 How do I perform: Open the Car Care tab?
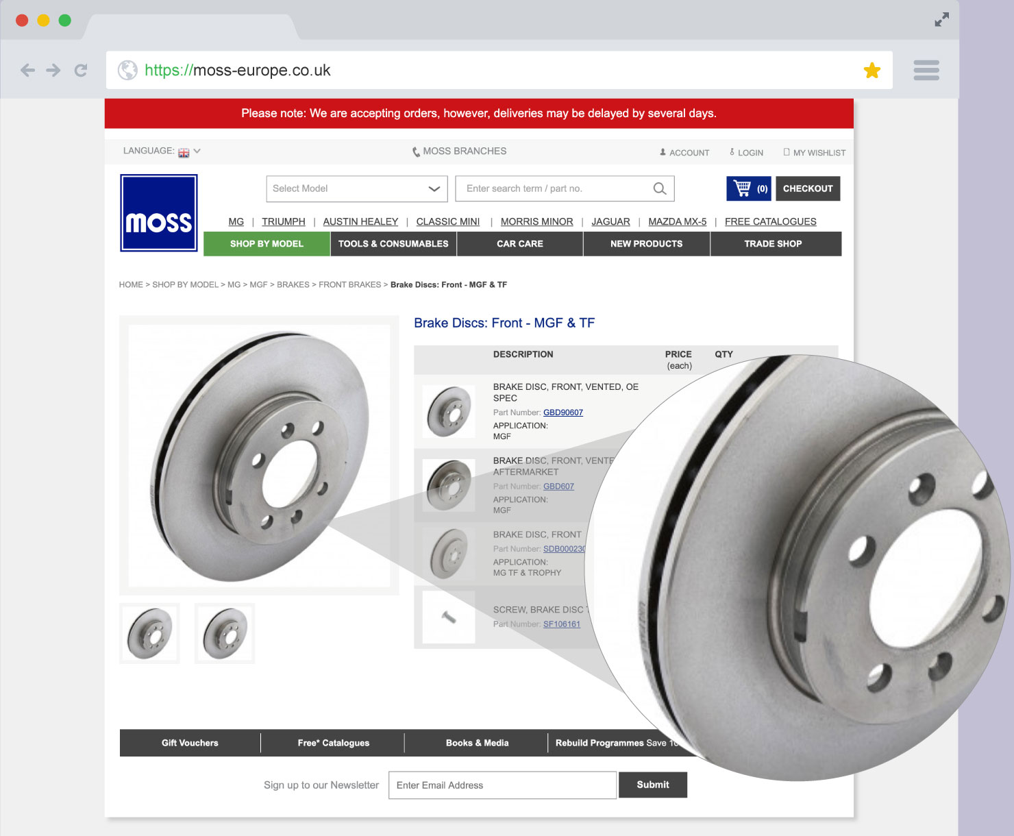click(520, 244)
